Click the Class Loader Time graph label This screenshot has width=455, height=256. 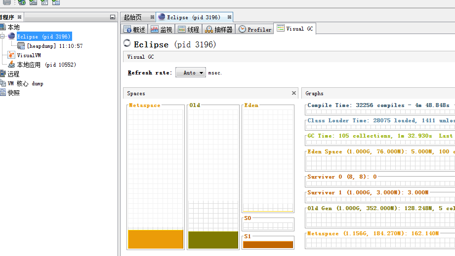click(381, 120)
